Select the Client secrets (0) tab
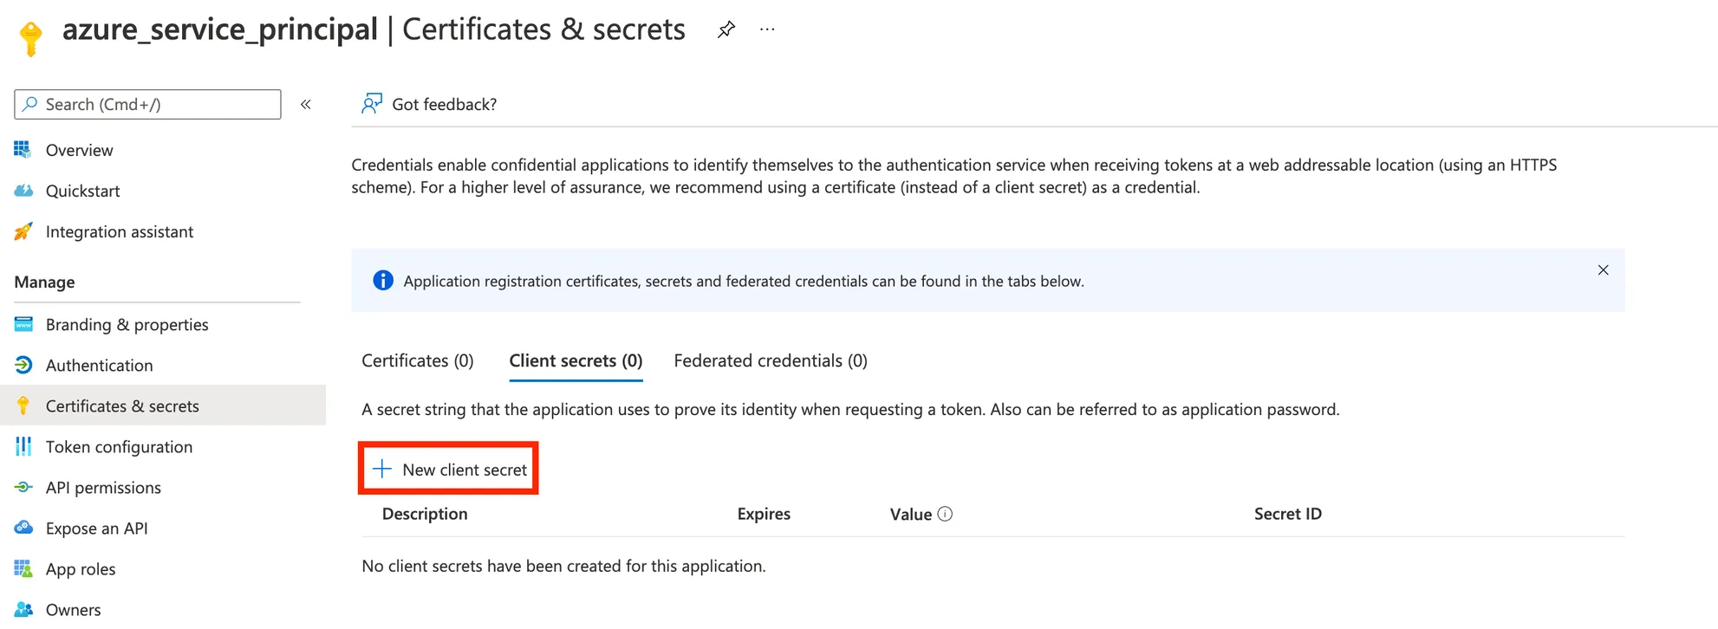The image size is (1718, 629). (576, 360)
